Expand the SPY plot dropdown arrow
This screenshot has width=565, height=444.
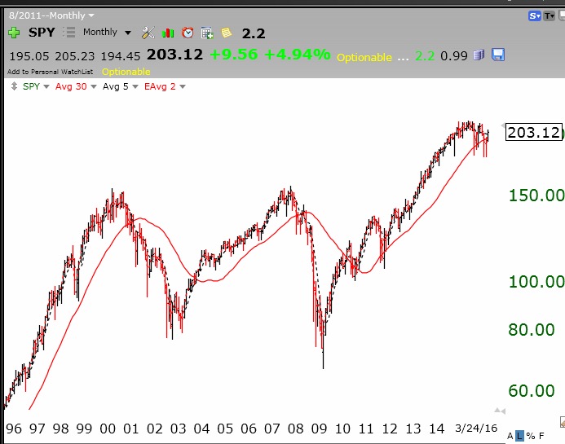point(46,86)
